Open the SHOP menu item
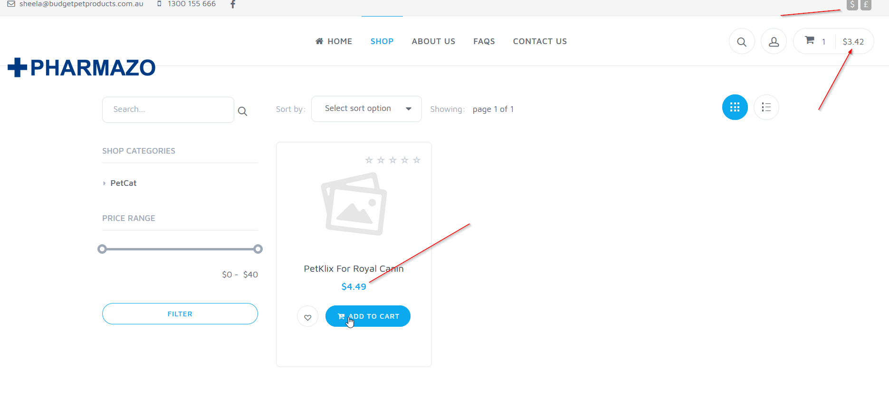889x405 pixels. pos(382,41)
